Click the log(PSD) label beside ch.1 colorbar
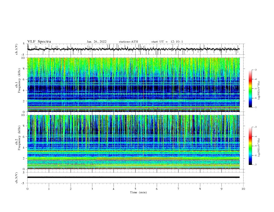This screenshot has width=274, height=212. point(259,90)
